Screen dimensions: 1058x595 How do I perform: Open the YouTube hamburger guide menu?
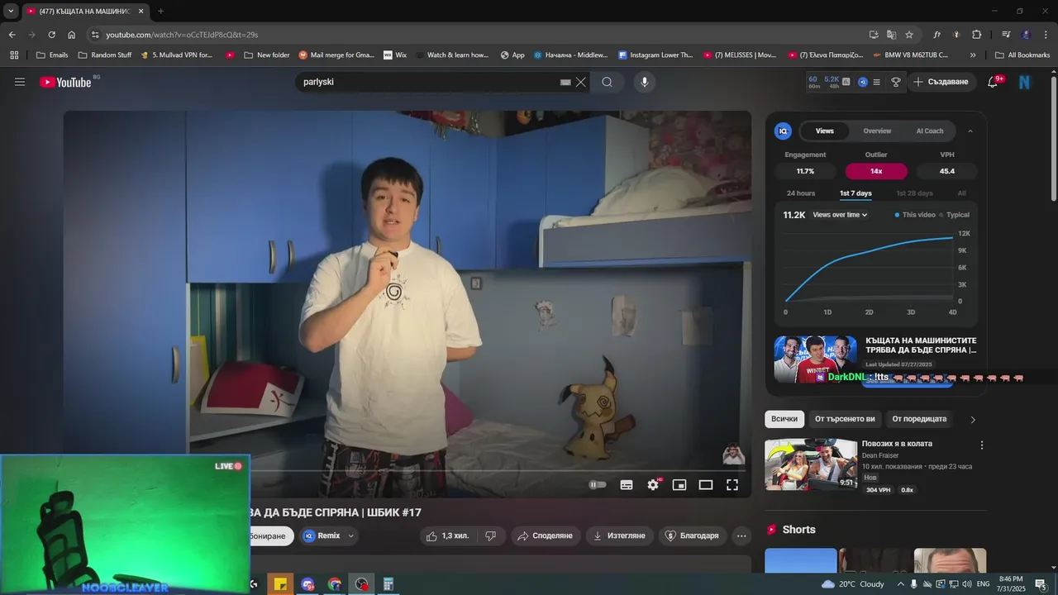click(x=20, y=82)
